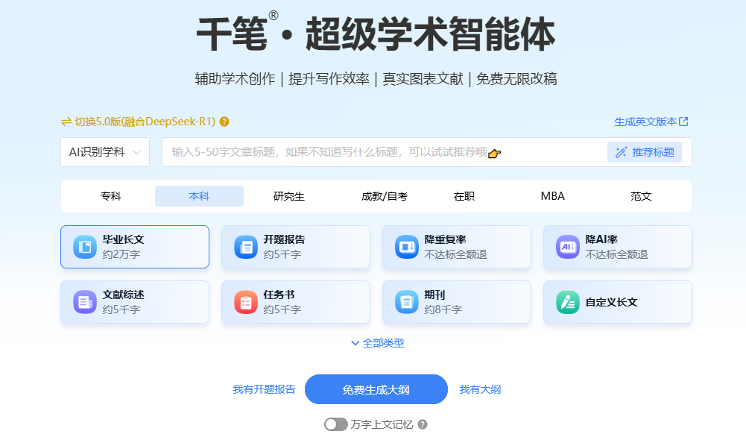Viewport: 746px width, 437px height.
Task: Click the 期刊 blue icon
Action: [407, 302]
